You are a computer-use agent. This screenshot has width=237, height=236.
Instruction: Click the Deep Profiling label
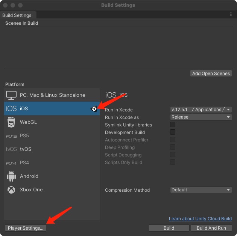[120, 147]
